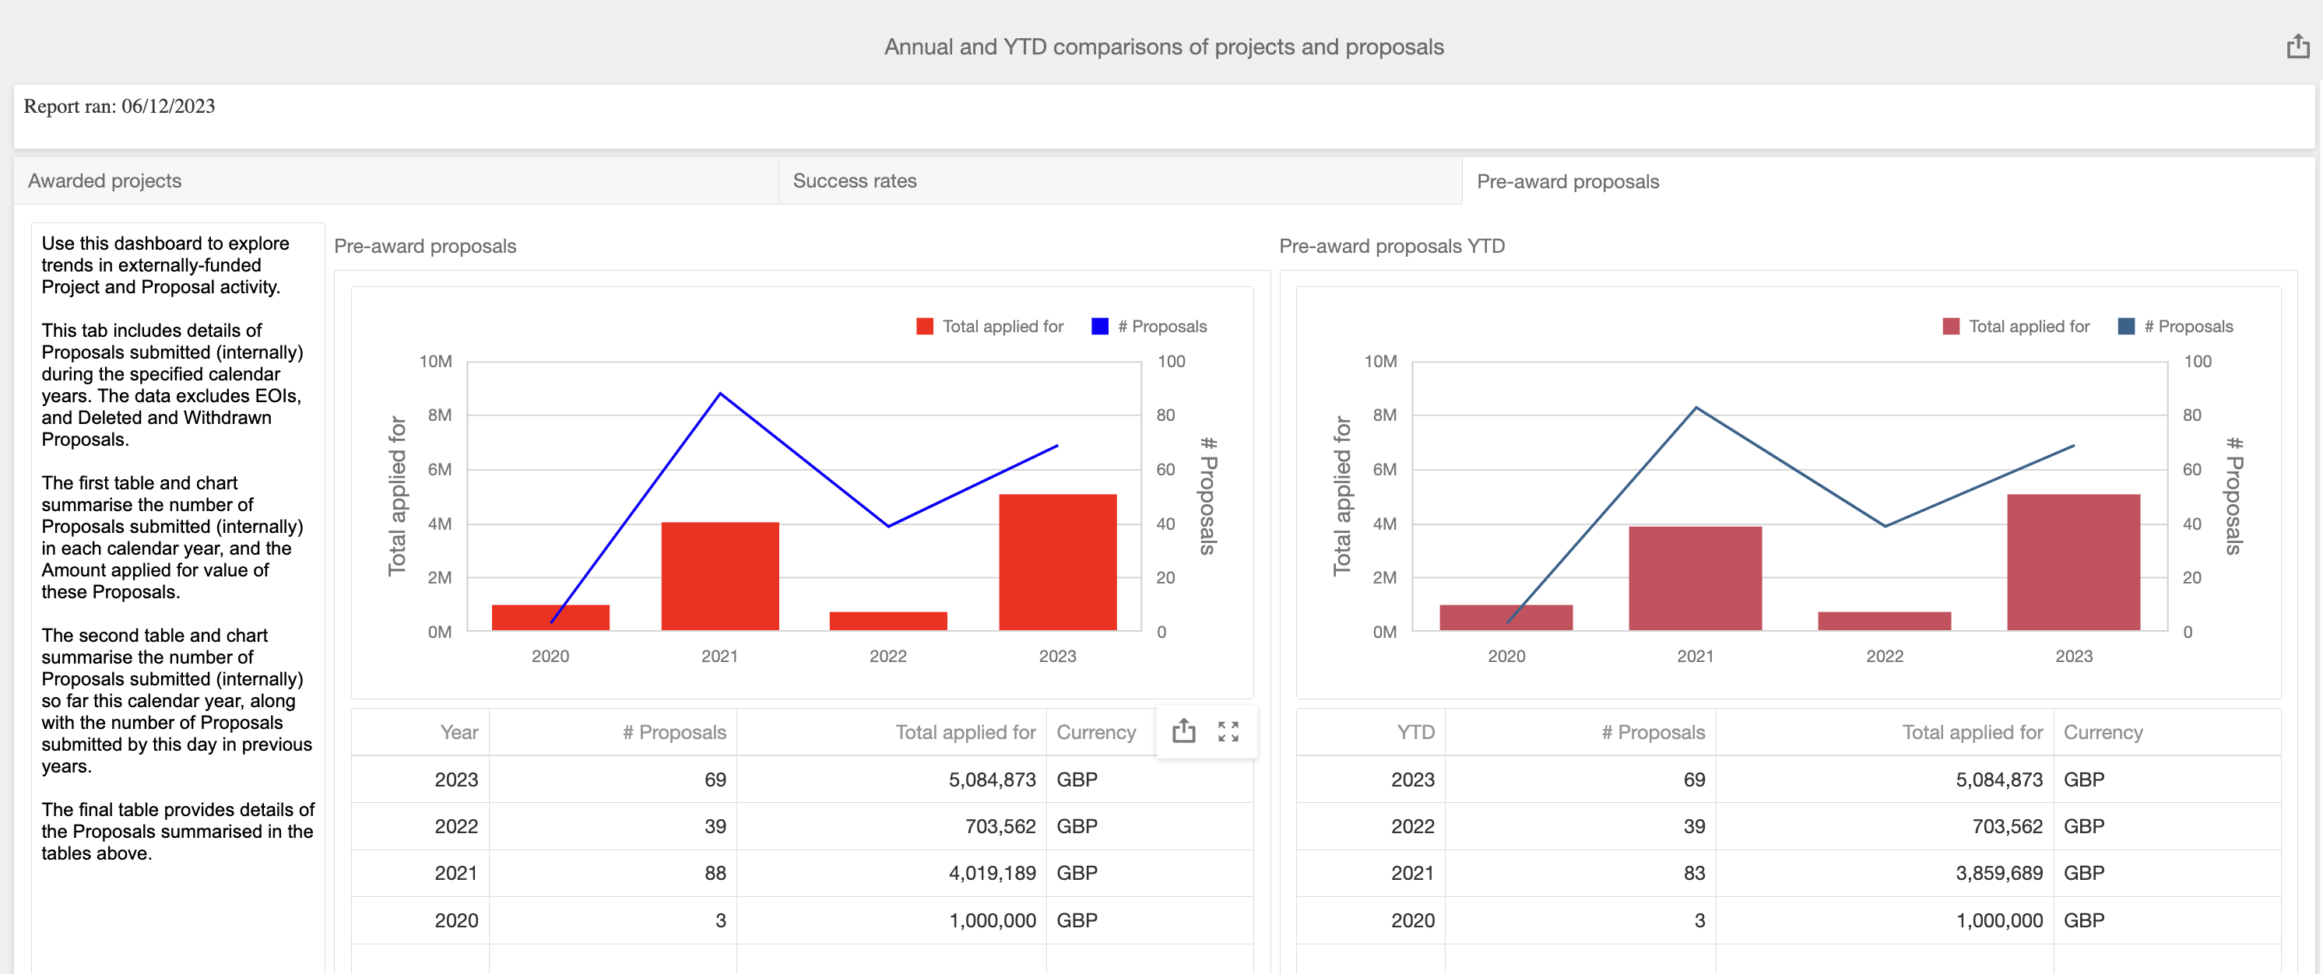Switch to Awarded projects tab
The height and width of the screenshot is (974, 2323).
click(104, 181)
